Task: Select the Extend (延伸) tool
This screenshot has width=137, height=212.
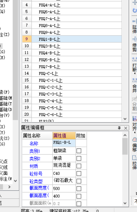Action: (x=134, y=26)
